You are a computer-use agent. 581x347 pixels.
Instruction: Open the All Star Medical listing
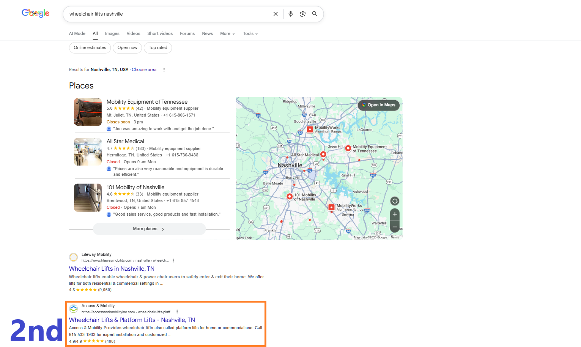(x=125, y=141)
